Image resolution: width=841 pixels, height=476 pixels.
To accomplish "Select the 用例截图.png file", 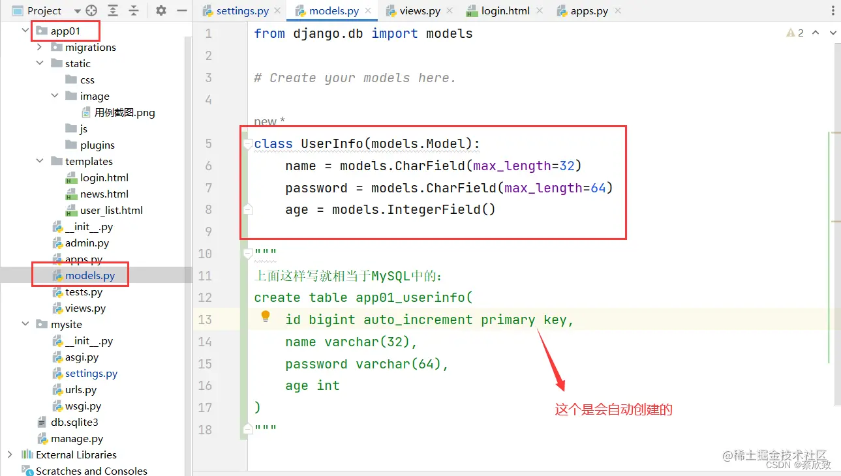I will tap(118, 112).
